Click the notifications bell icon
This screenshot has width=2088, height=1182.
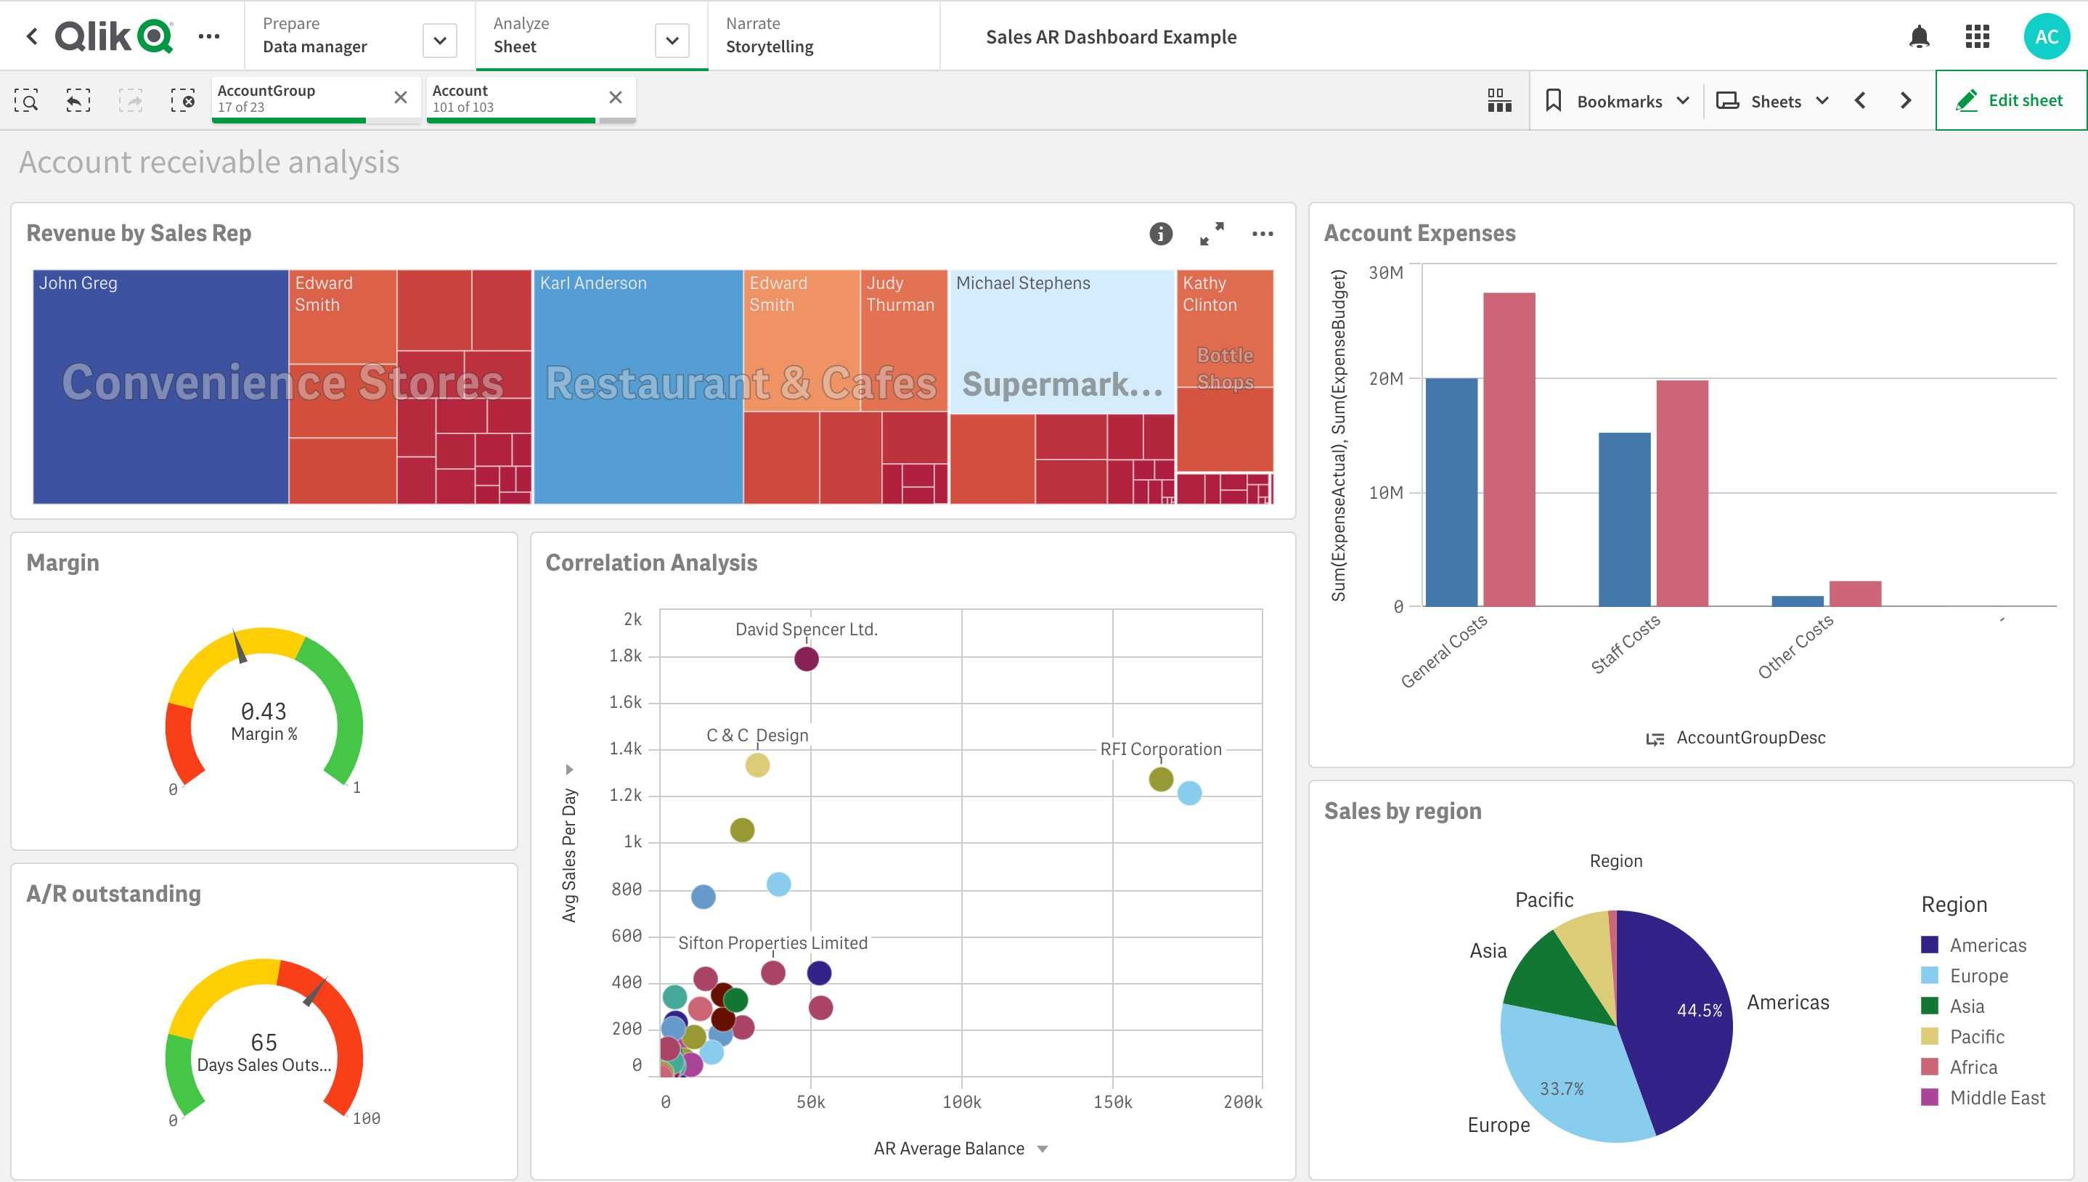pyautogui.click(x=1922, y=36)
